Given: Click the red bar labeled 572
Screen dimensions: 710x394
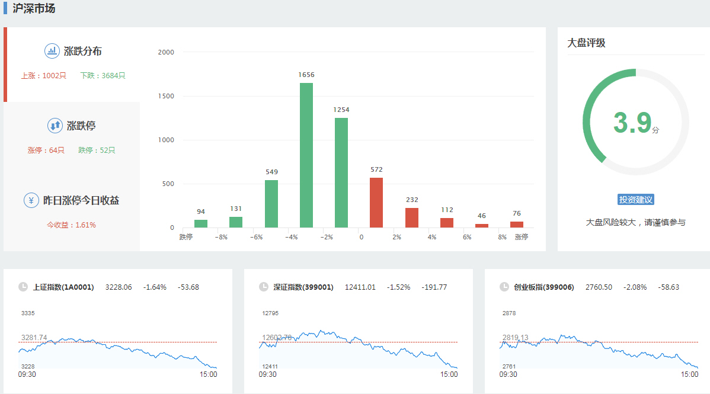Looking at the screenshot, I should pos(376,203).
